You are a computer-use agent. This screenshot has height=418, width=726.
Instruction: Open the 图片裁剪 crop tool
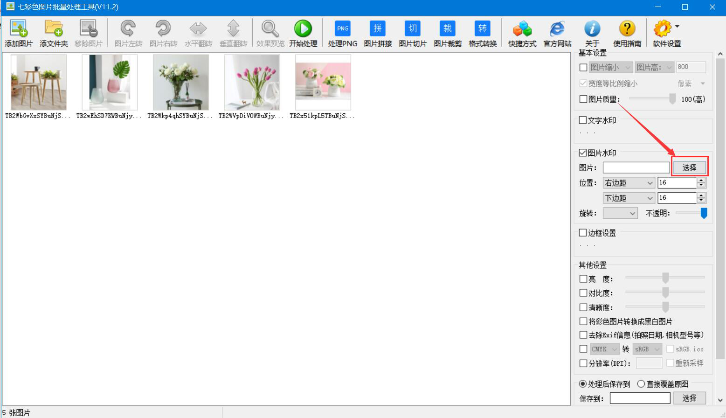click(448, 33)
